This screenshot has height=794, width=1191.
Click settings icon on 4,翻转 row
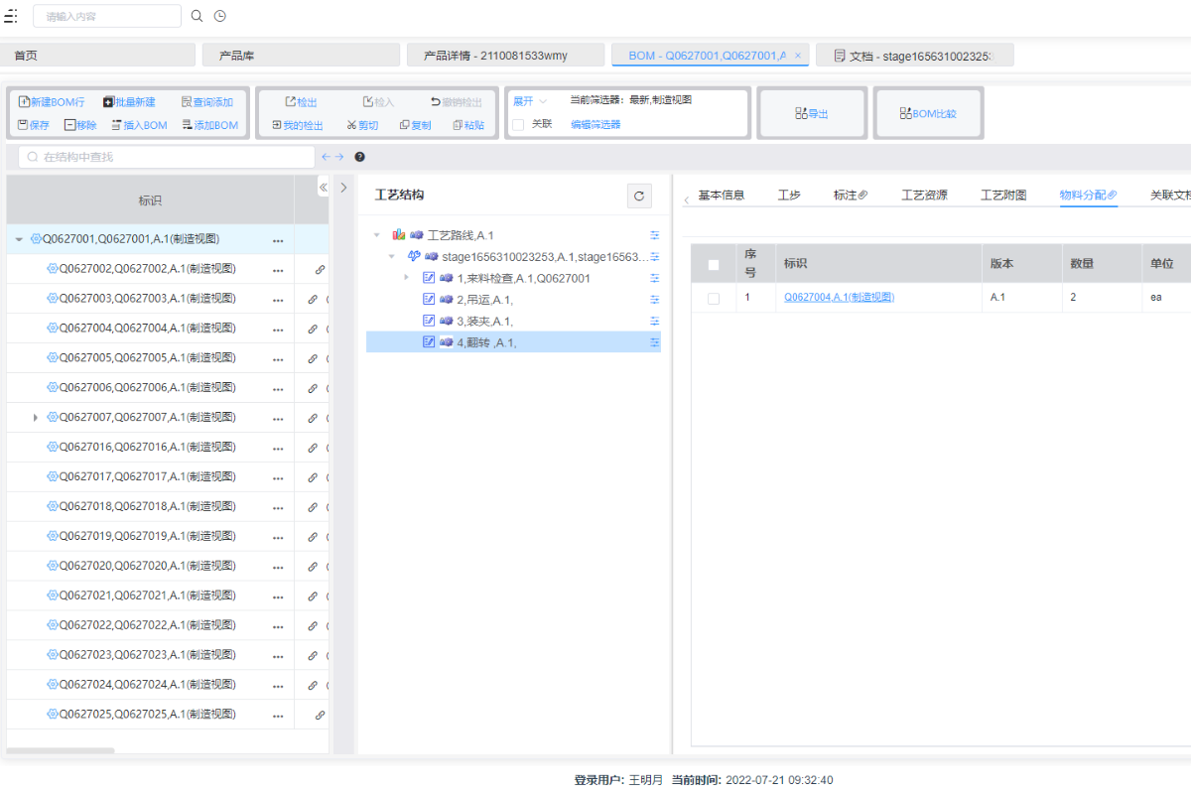click(654, 342)
